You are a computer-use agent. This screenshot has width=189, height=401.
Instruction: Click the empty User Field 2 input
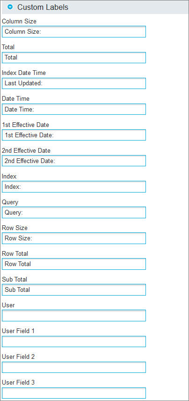tap(74, 367)
